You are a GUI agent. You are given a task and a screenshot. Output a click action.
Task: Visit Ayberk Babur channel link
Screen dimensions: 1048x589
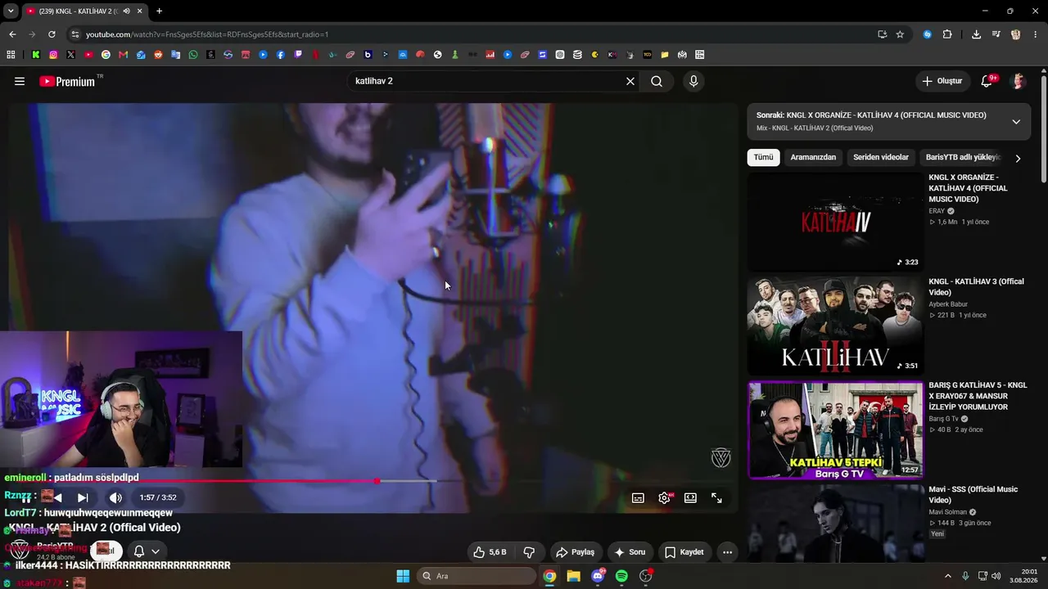(948, 304)
